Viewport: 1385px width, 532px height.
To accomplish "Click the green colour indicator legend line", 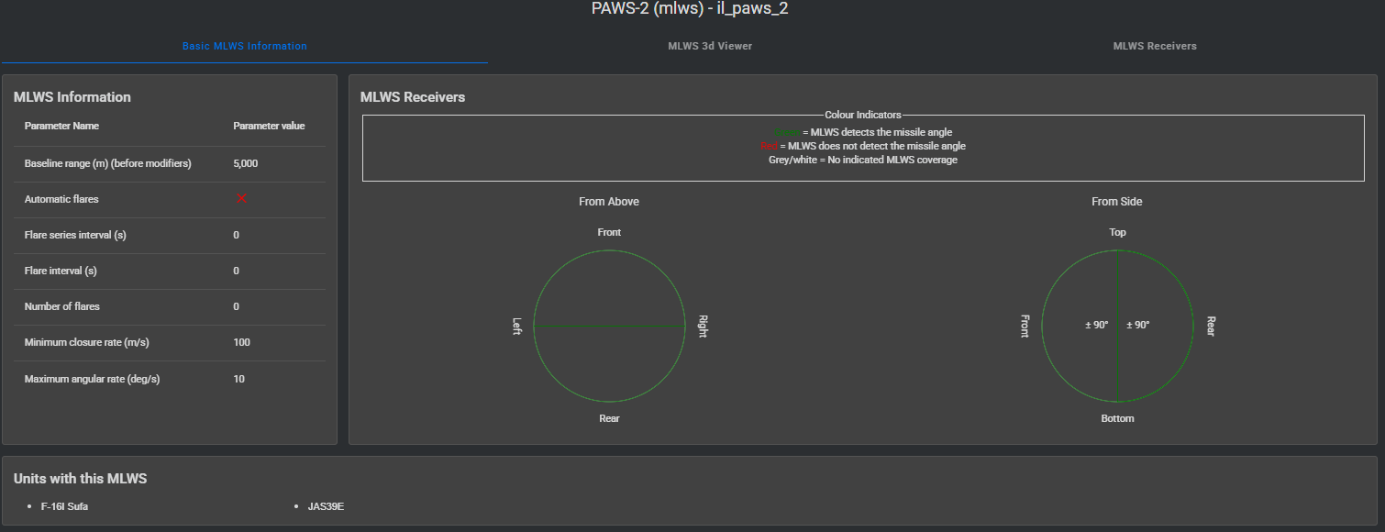I will point(863,132).
